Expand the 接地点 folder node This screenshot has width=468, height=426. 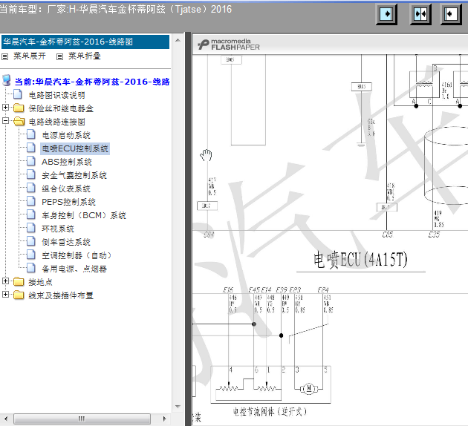click(5, 281)
